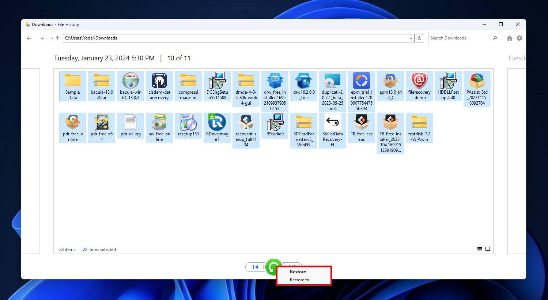Select the compressimage-io zip folder

click(x=188, y=86)
